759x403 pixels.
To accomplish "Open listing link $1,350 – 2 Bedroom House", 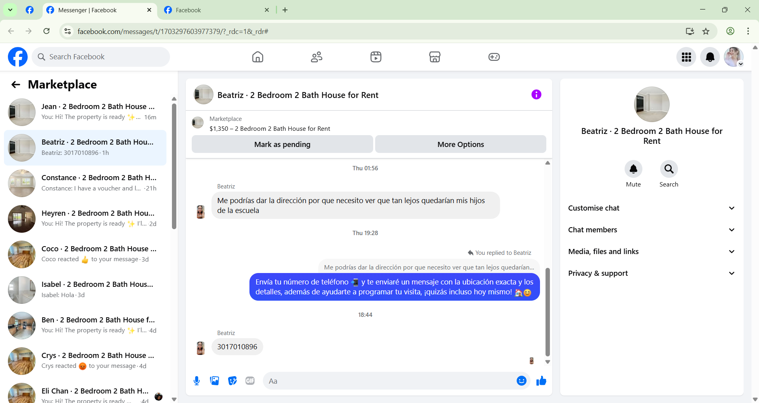I will click(270, 129).
